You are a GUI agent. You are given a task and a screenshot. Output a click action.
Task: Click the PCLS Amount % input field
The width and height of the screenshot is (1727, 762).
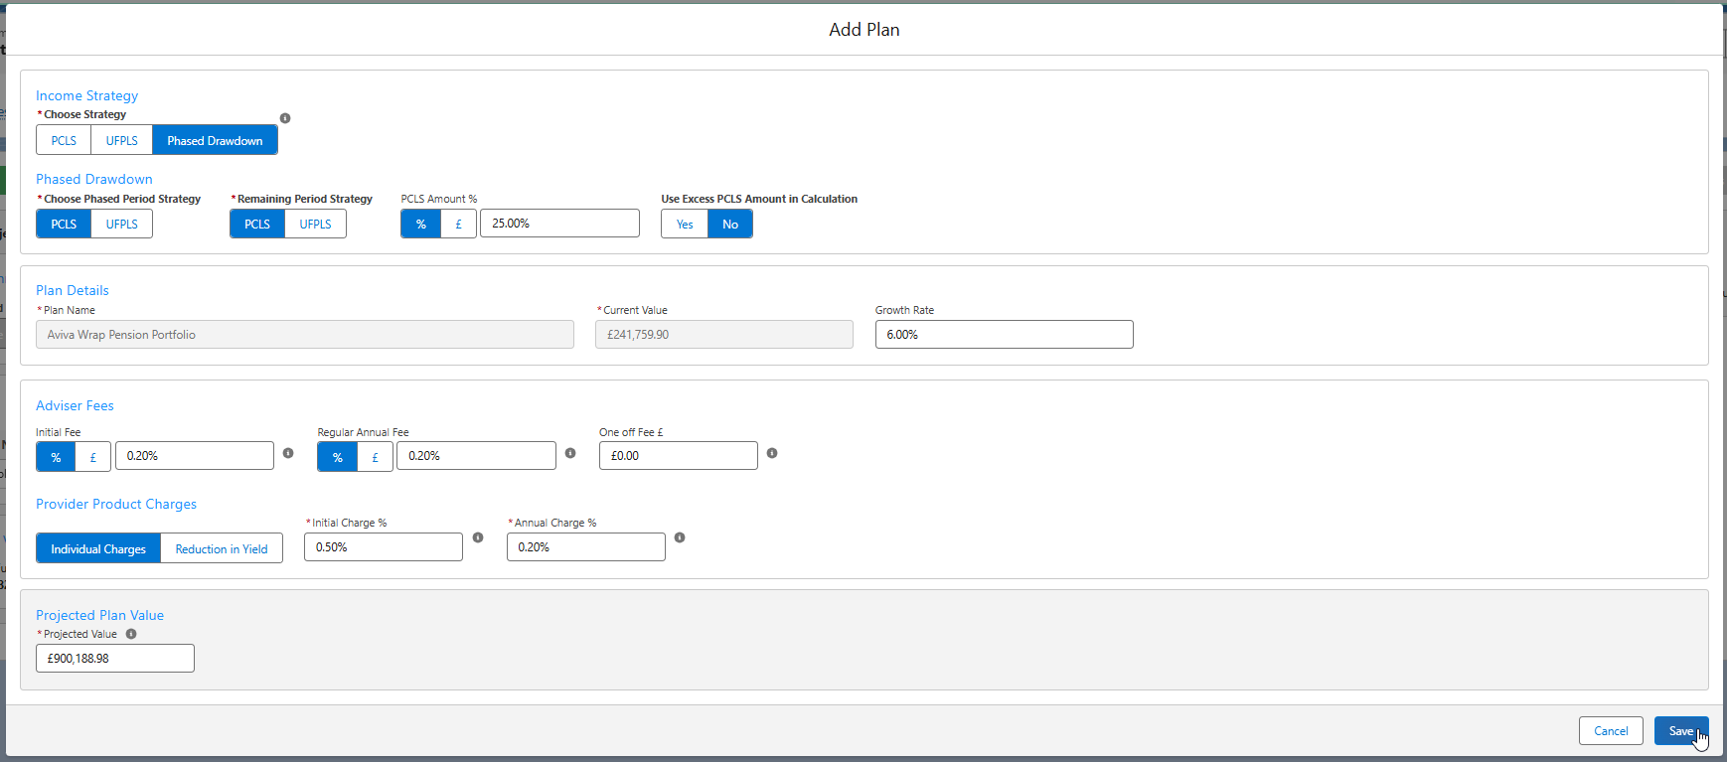pyautogui.click(x=559, y=224)
